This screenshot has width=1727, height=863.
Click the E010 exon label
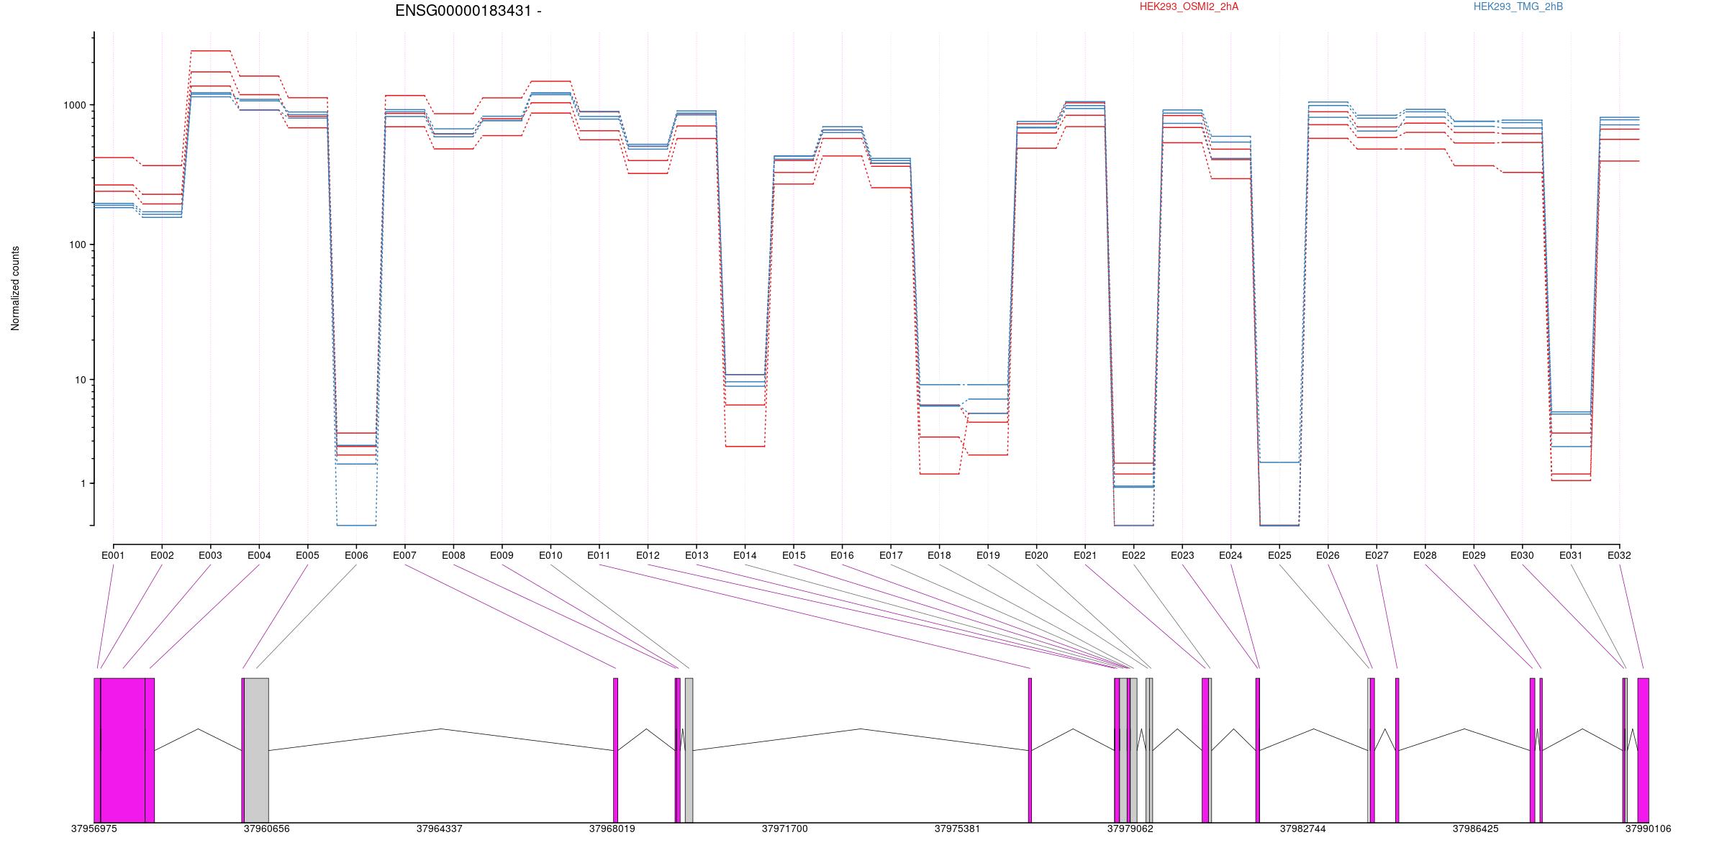pyautogui.click(x=550, y=555)
